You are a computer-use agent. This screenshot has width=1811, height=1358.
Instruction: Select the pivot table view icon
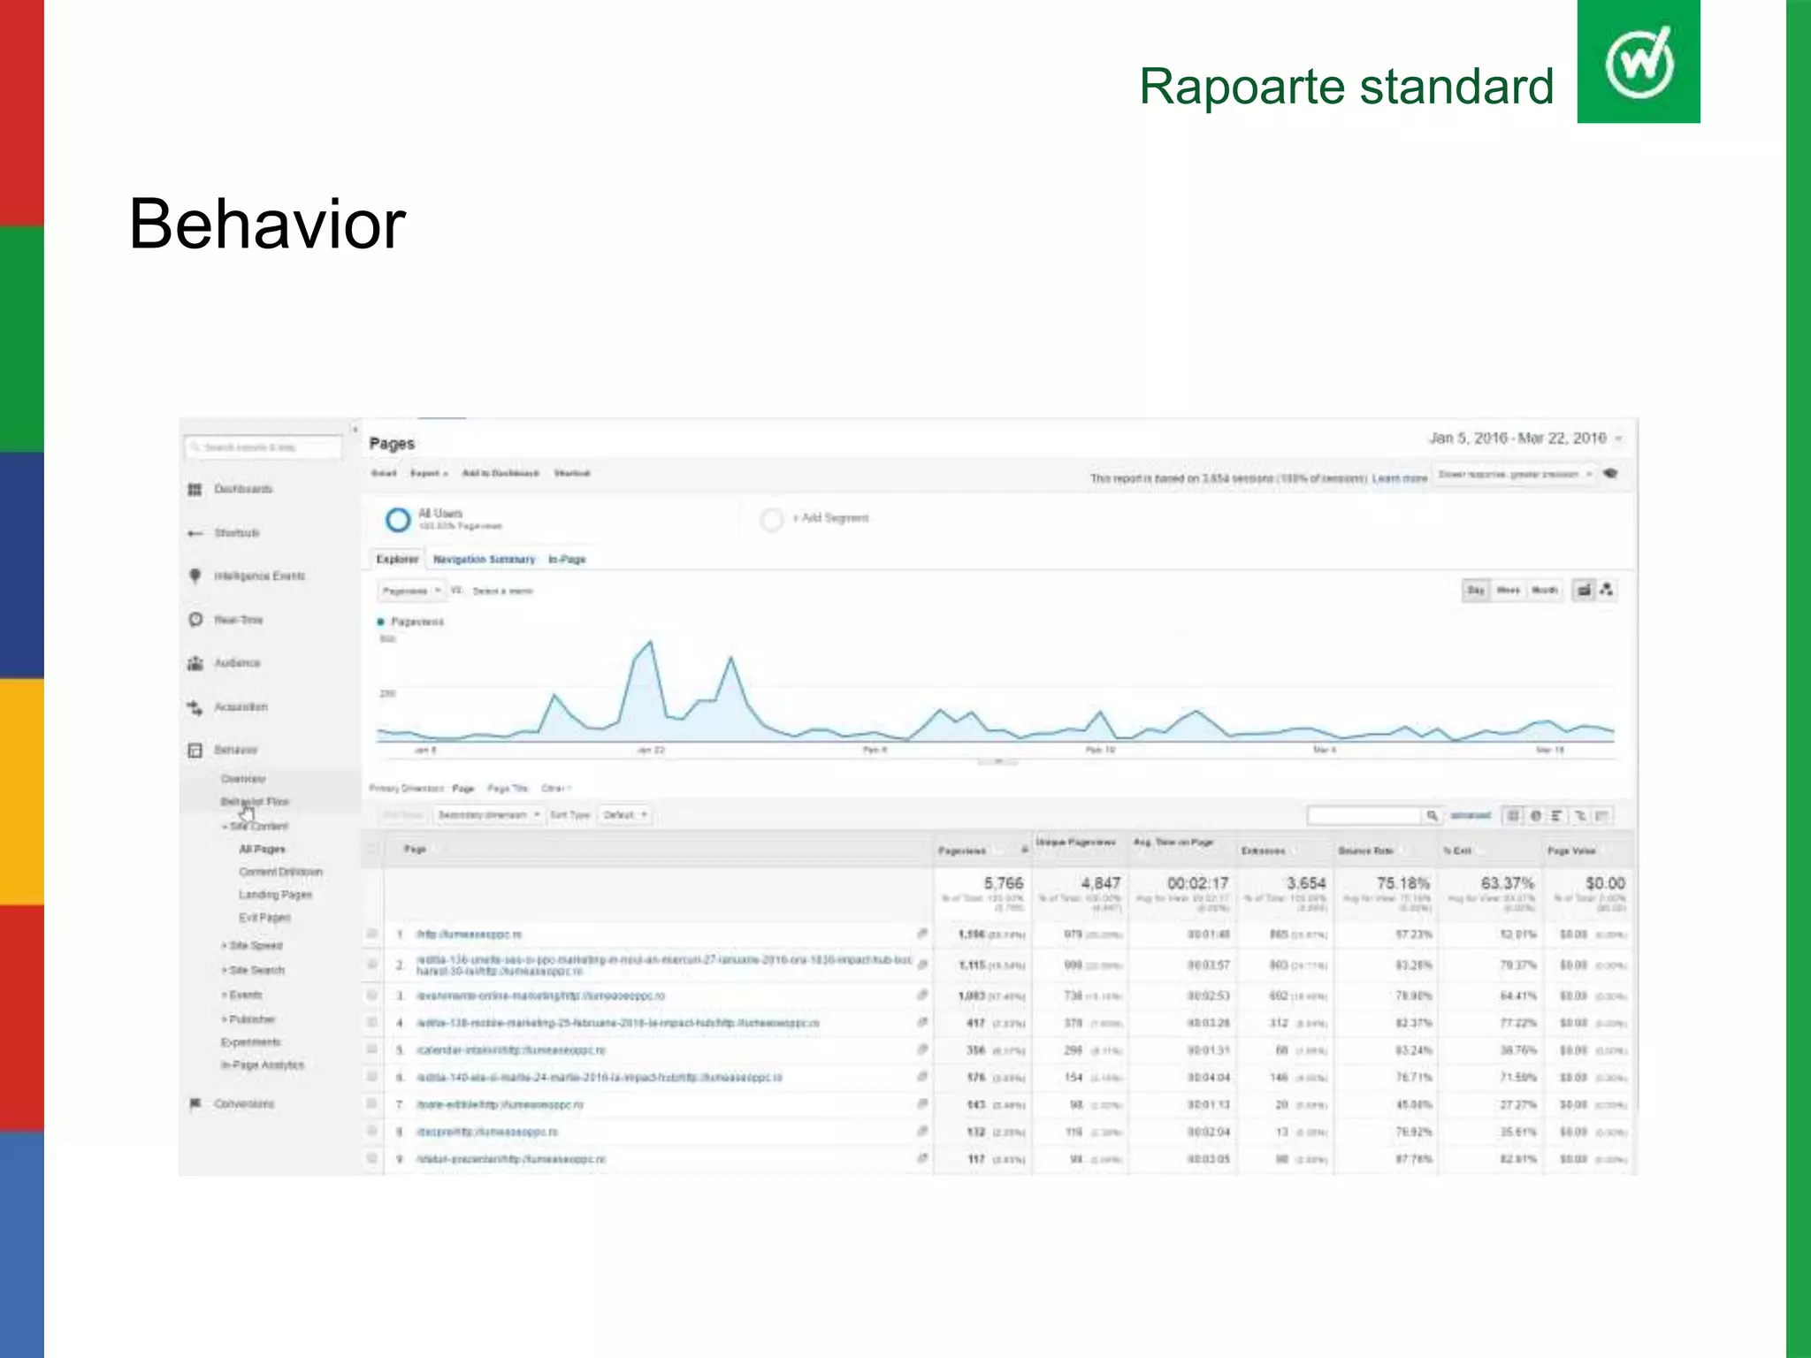tap(1602, 815)
